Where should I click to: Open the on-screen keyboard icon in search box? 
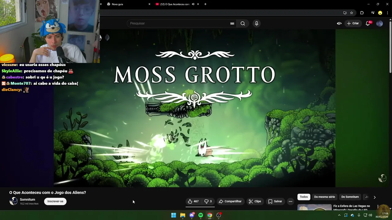[232, 23]
